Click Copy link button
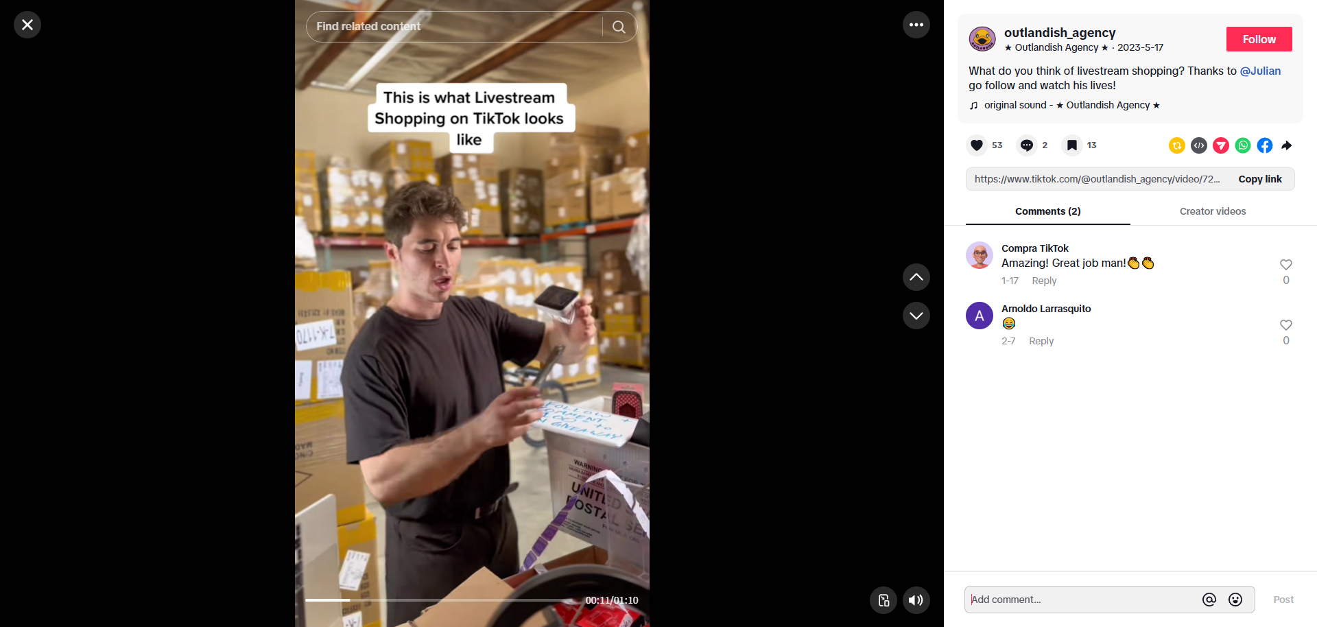 1260,179
